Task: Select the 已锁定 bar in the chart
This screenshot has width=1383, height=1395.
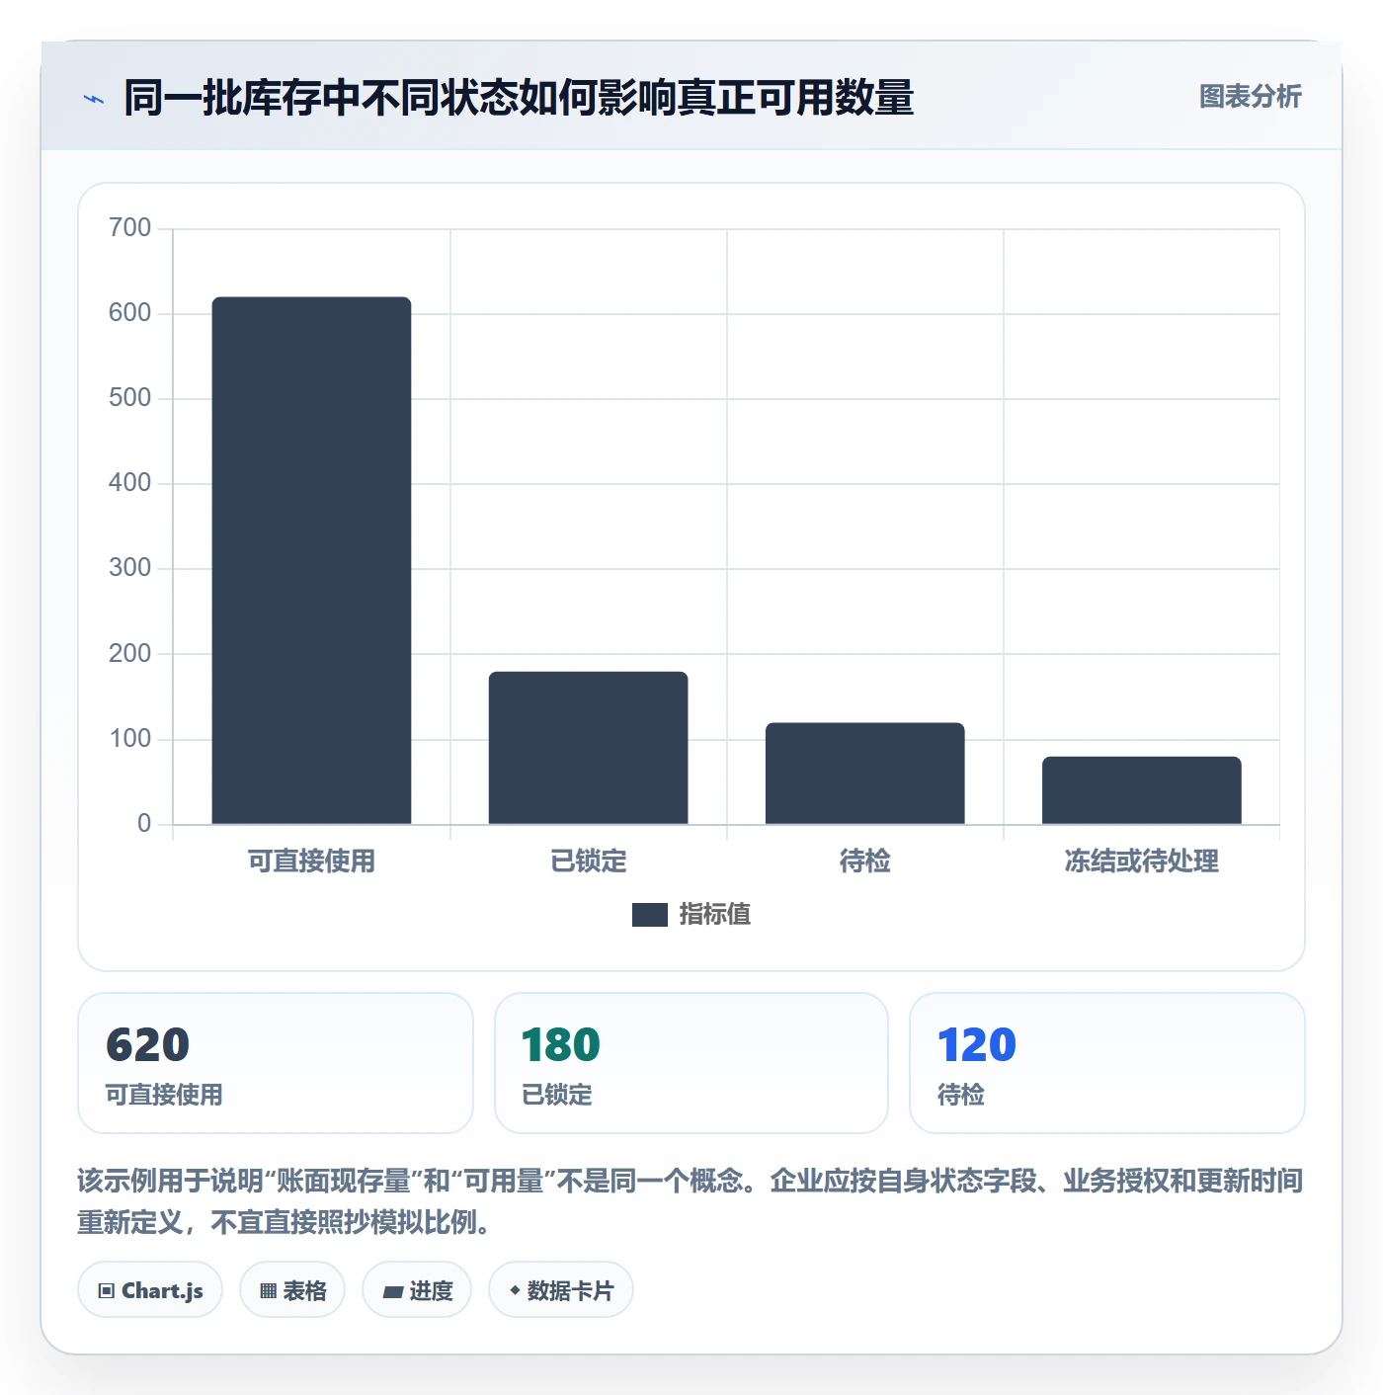Action: tap(588, 748)
